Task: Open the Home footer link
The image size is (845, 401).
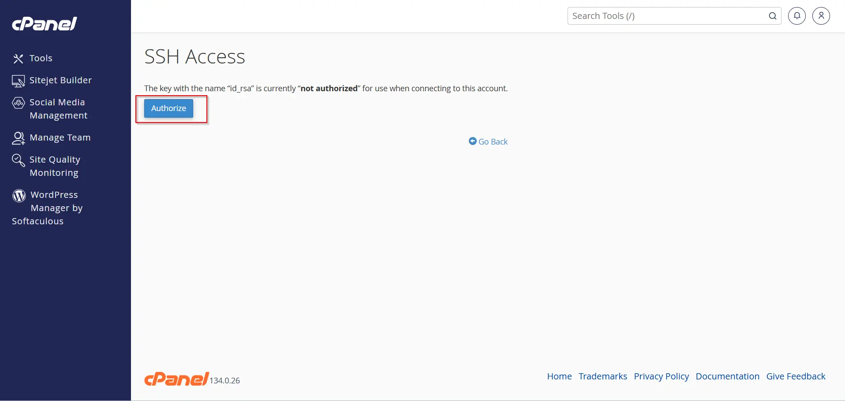Action: [559, 376]
